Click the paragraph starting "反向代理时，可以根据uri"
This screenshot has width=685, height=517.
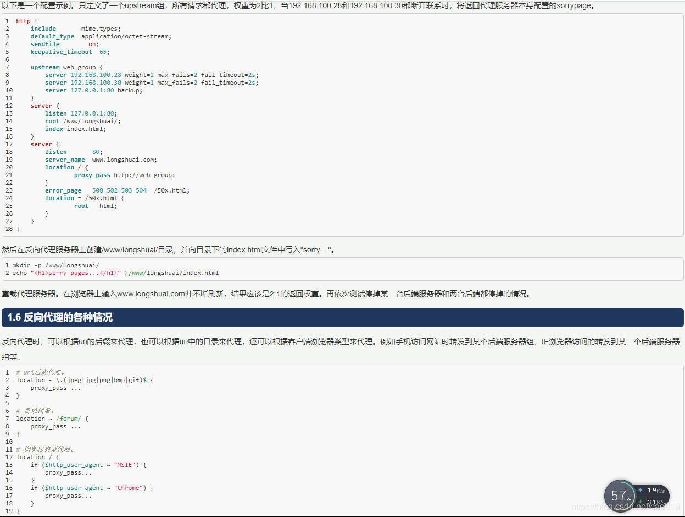click(341, 349)
